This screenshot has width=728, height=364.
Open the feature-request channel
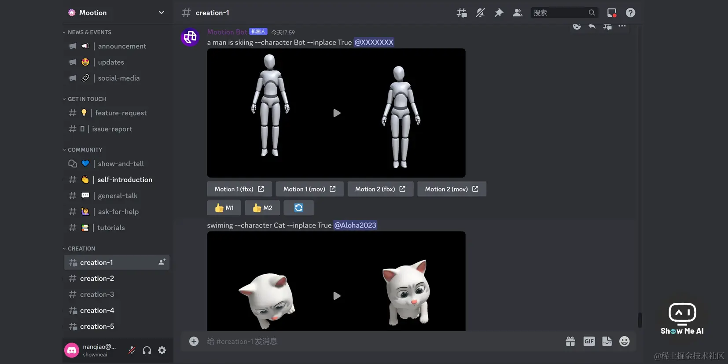click(117, 113)
